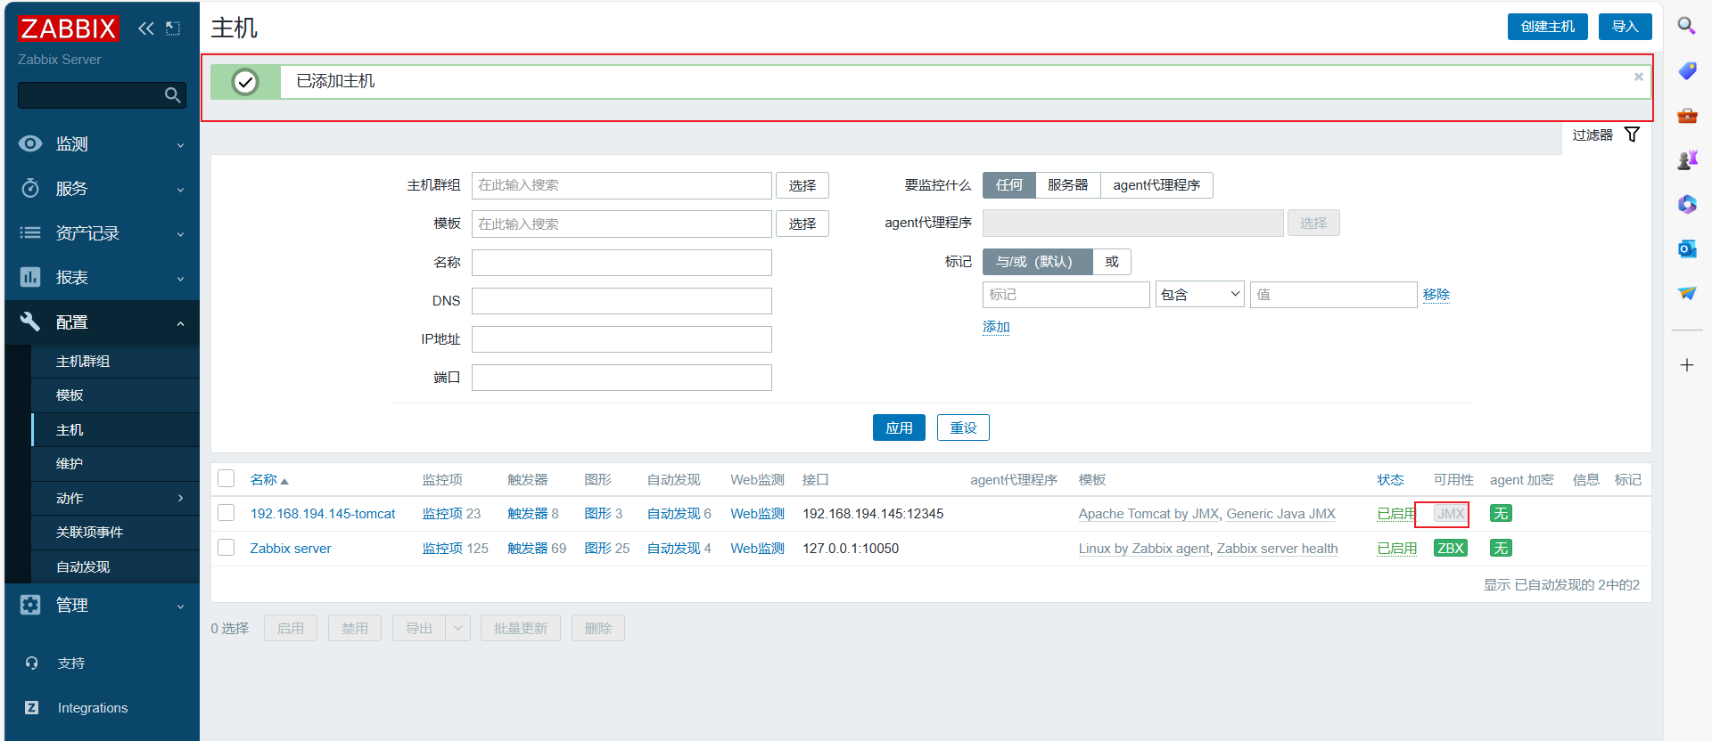
Task: Open the Outlook icon in browser sidebar
Action: (1686, 248)
